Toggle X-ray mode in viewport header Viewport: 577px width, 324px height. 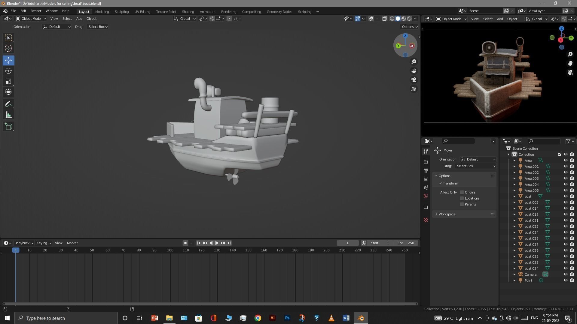384,19
